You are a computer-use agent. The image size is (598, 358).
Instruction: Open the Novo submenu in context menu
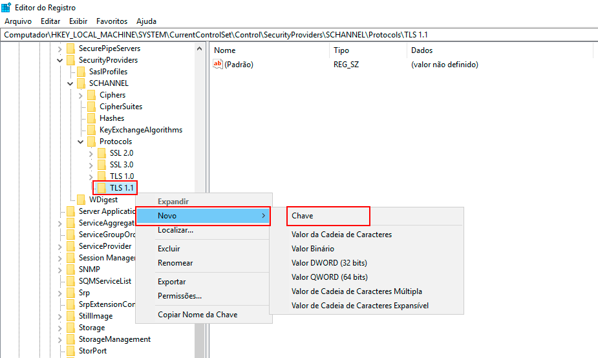point(203,216)
